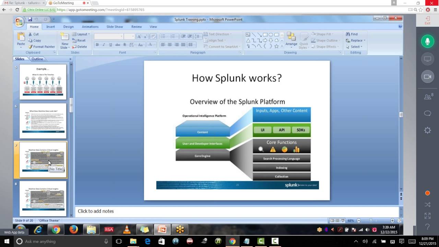Viewport: 439px width, 247px height.
Task: Expand the shapes gallery More arrow
Action: click(282, 46)
